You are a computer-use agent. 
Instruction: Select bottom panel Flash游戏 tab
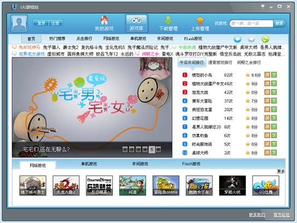coord(191,164)
